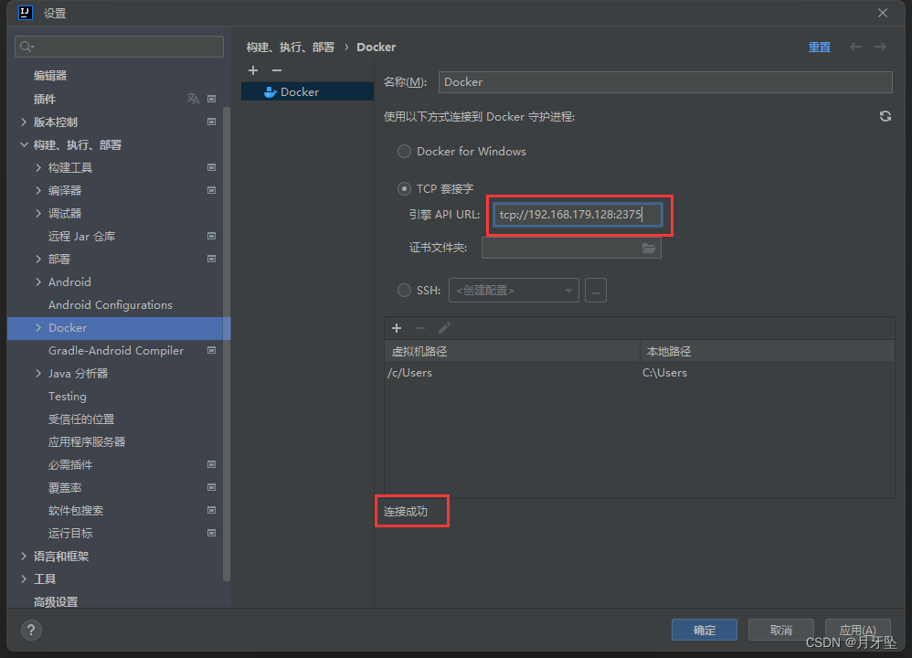Focus the settings search field

(x=119, y=47)
